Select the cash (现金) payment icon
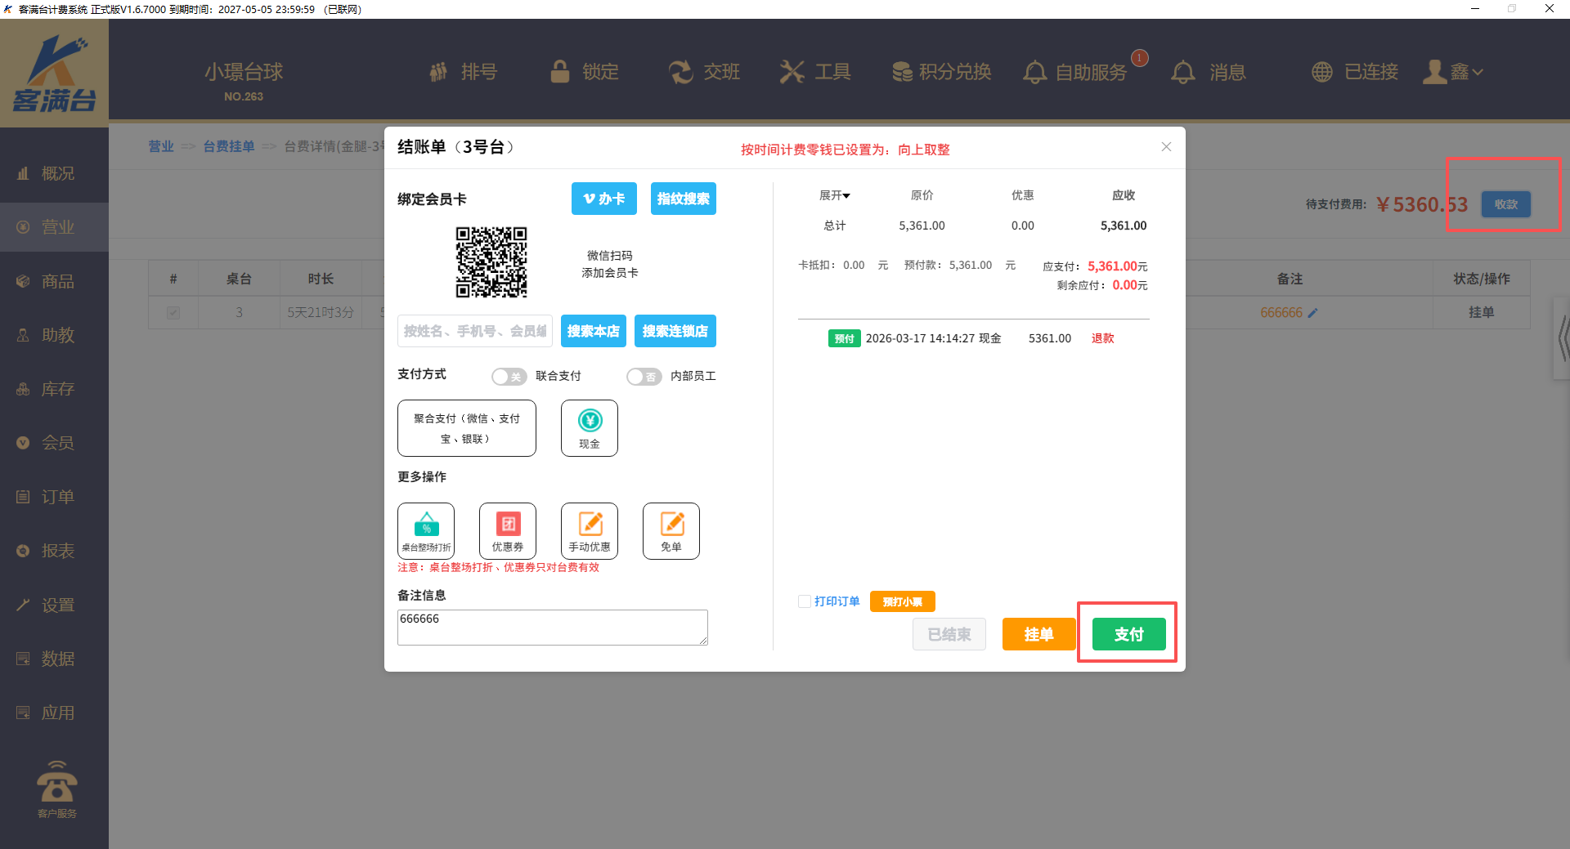Viewport: 1570px width, 849px height. tap(589, 427)
